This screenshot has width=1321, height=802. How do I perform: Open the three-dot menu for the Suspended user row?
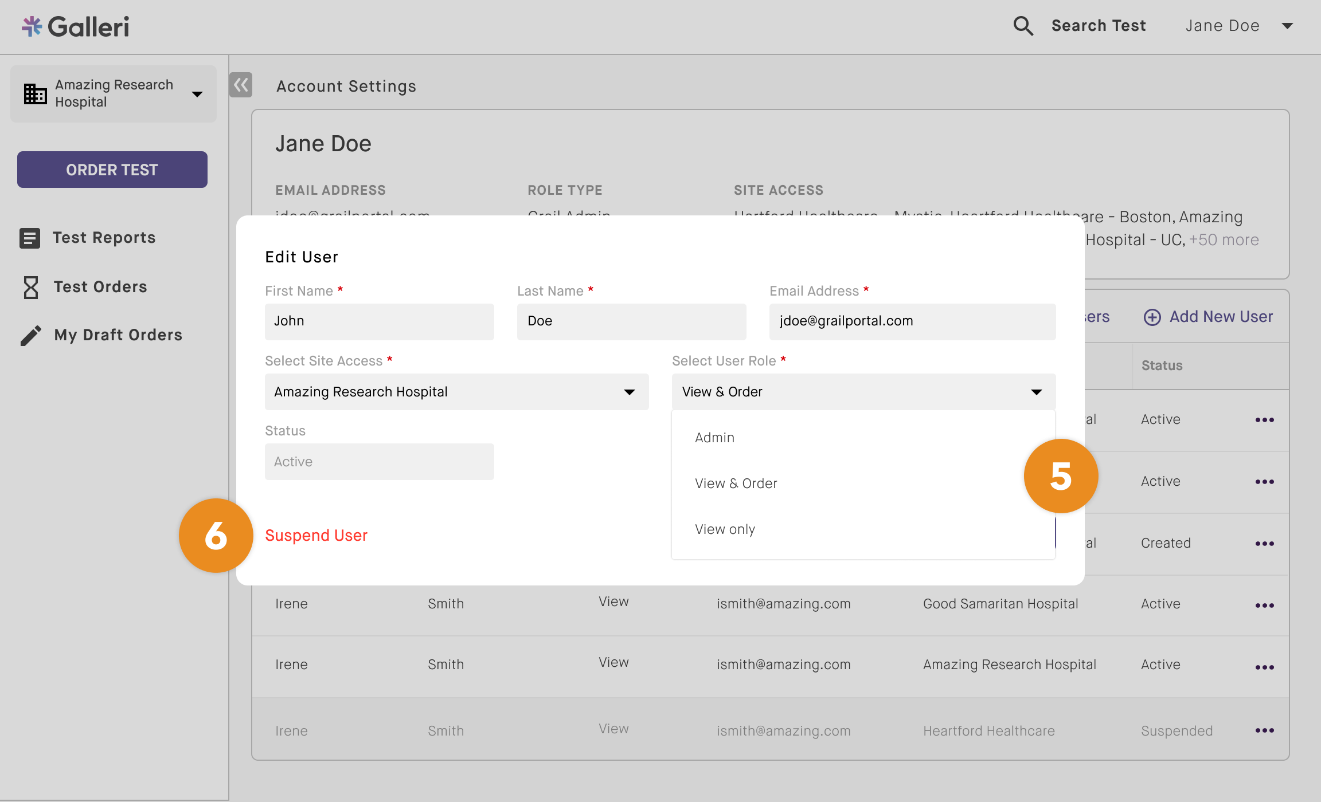[x=1264, y=730]
